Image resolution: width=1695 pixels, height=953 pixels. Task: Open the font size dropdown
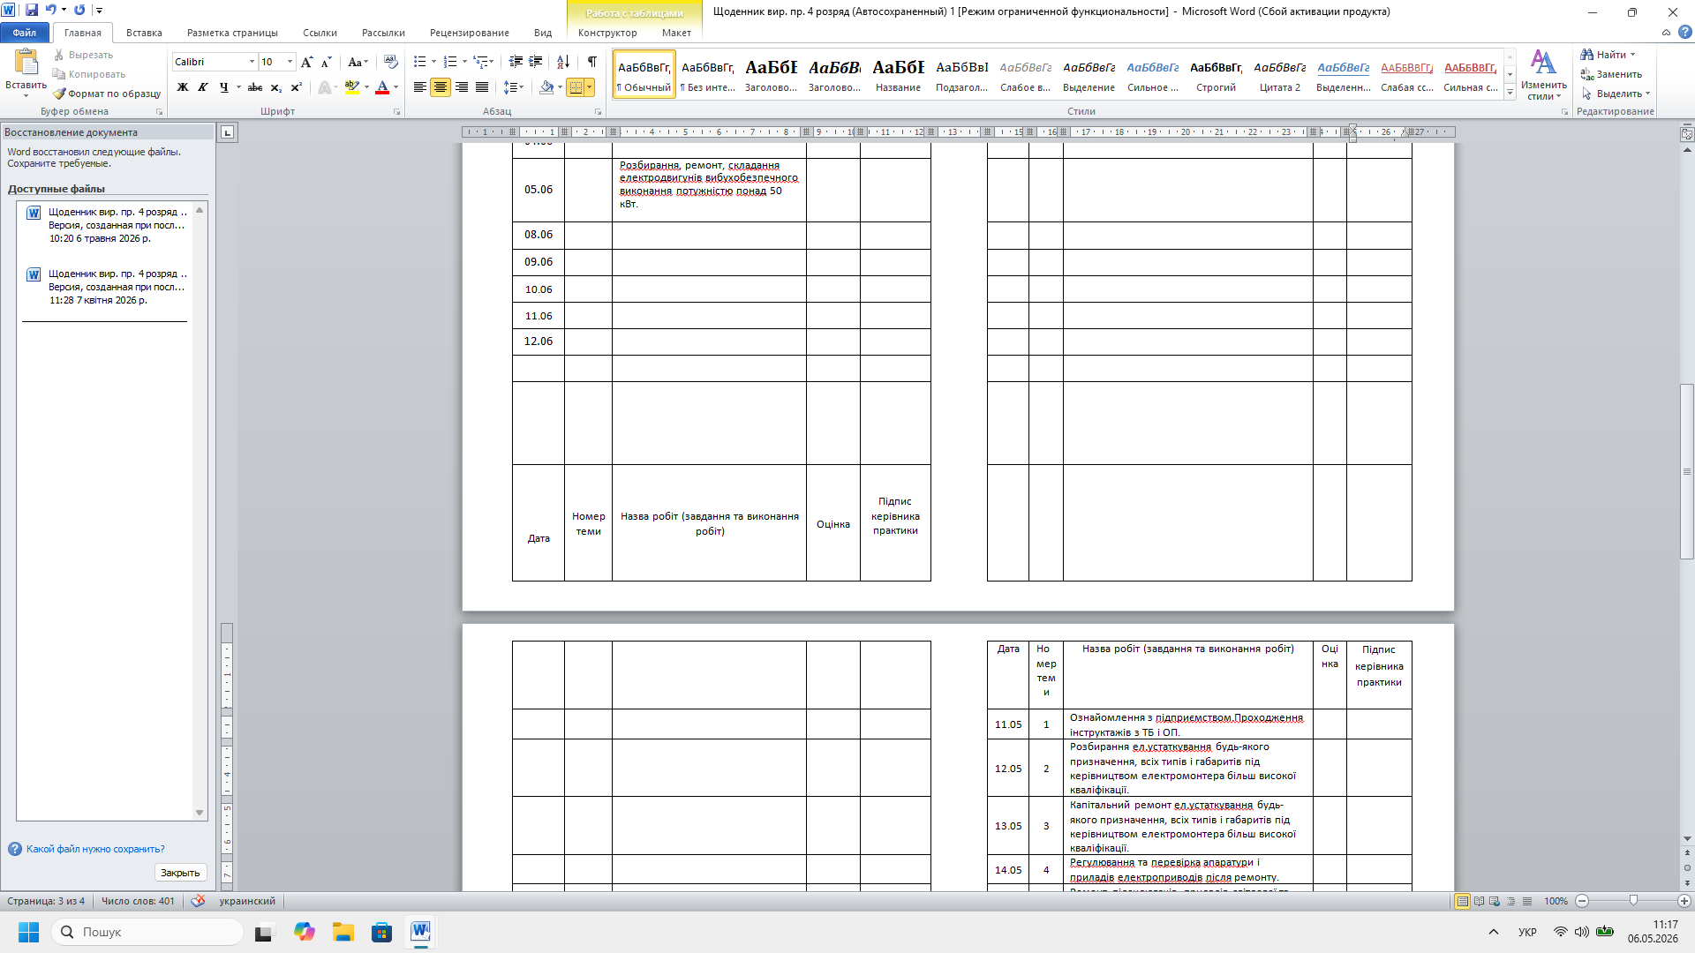(290, 62)
